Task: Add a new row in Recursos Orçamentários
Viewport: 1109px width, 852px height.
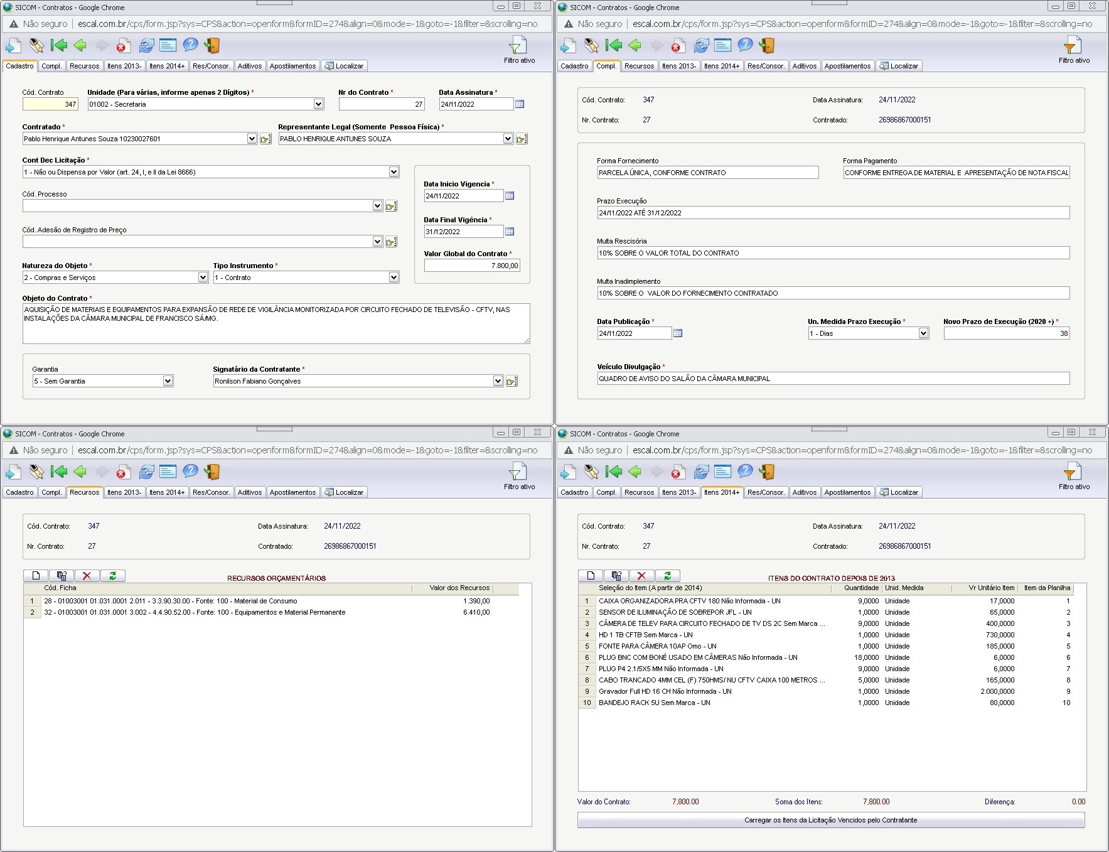Action: (36, 576)
